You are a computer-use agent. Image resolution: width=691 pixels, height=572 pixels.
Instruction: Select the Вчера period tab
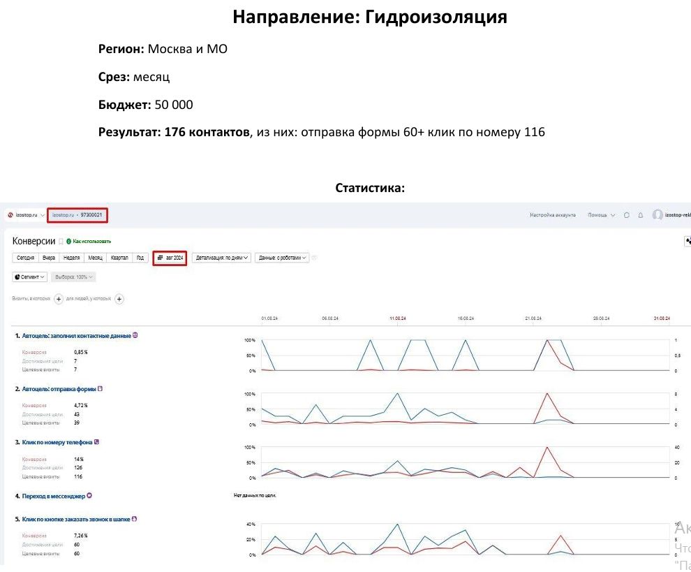click(x=49, y=258)
